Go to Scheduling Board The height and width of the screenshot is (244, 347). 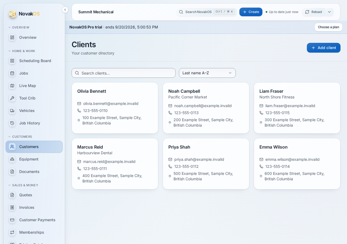[34, 61]
